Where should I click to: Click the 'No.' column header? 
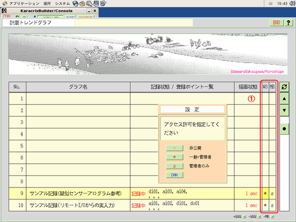pos(17,87)
